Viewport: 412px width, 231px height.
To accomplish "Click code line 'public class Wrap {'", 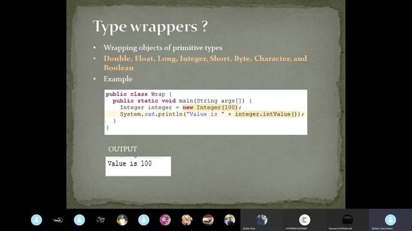I will pyautogui.click(x=138, y=94).
